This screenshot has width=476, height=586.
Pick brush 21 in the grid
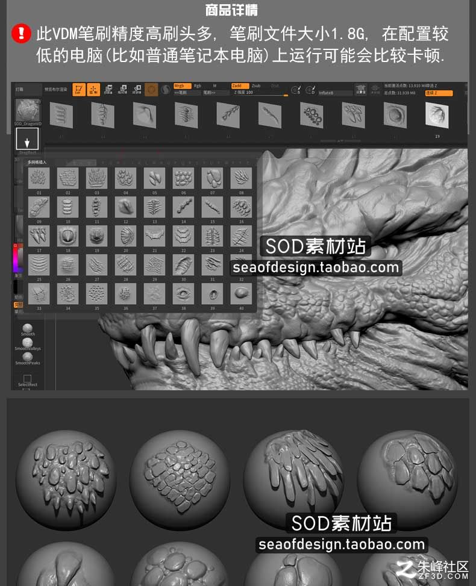[154, 236]
